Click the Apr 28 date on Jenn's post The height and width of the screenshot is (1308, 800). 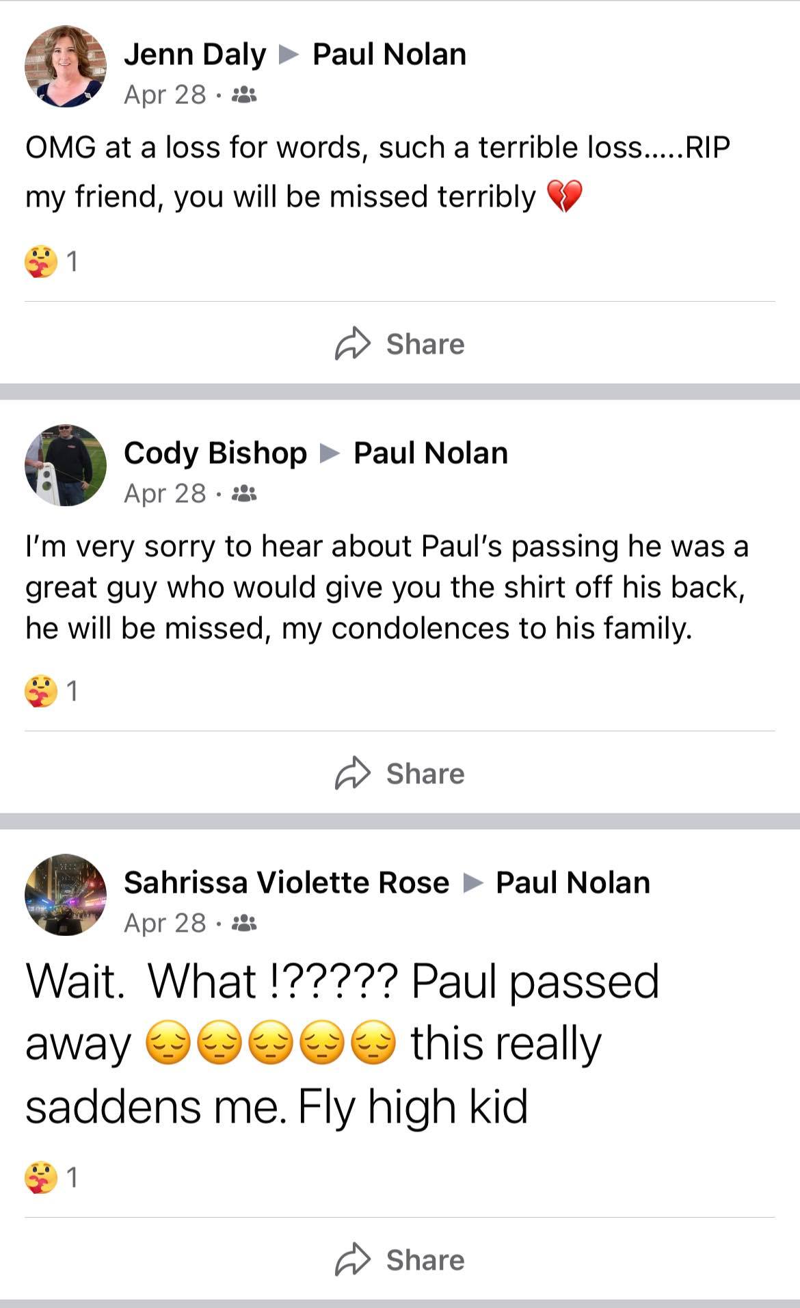(165, 94)
